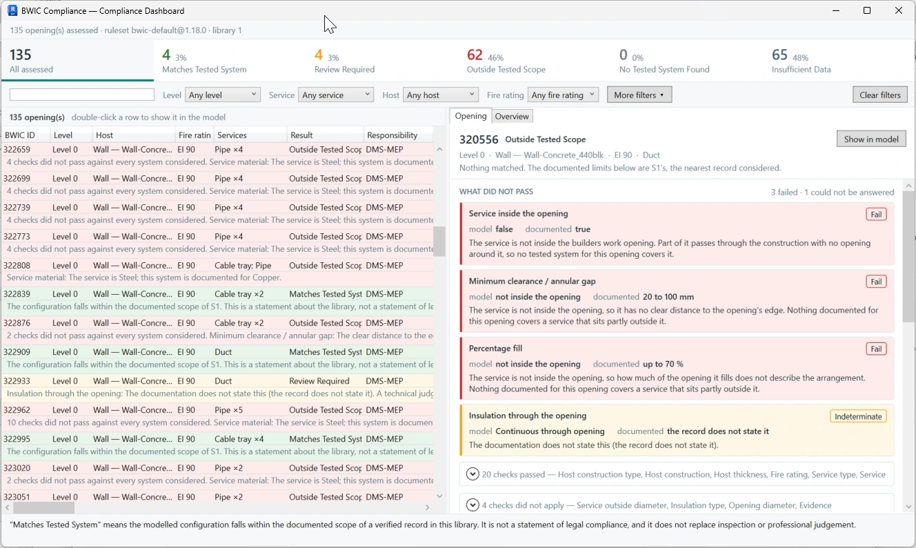Click the Show in model button
Screen dimensions: 916x548
click(x=871, y=139)
